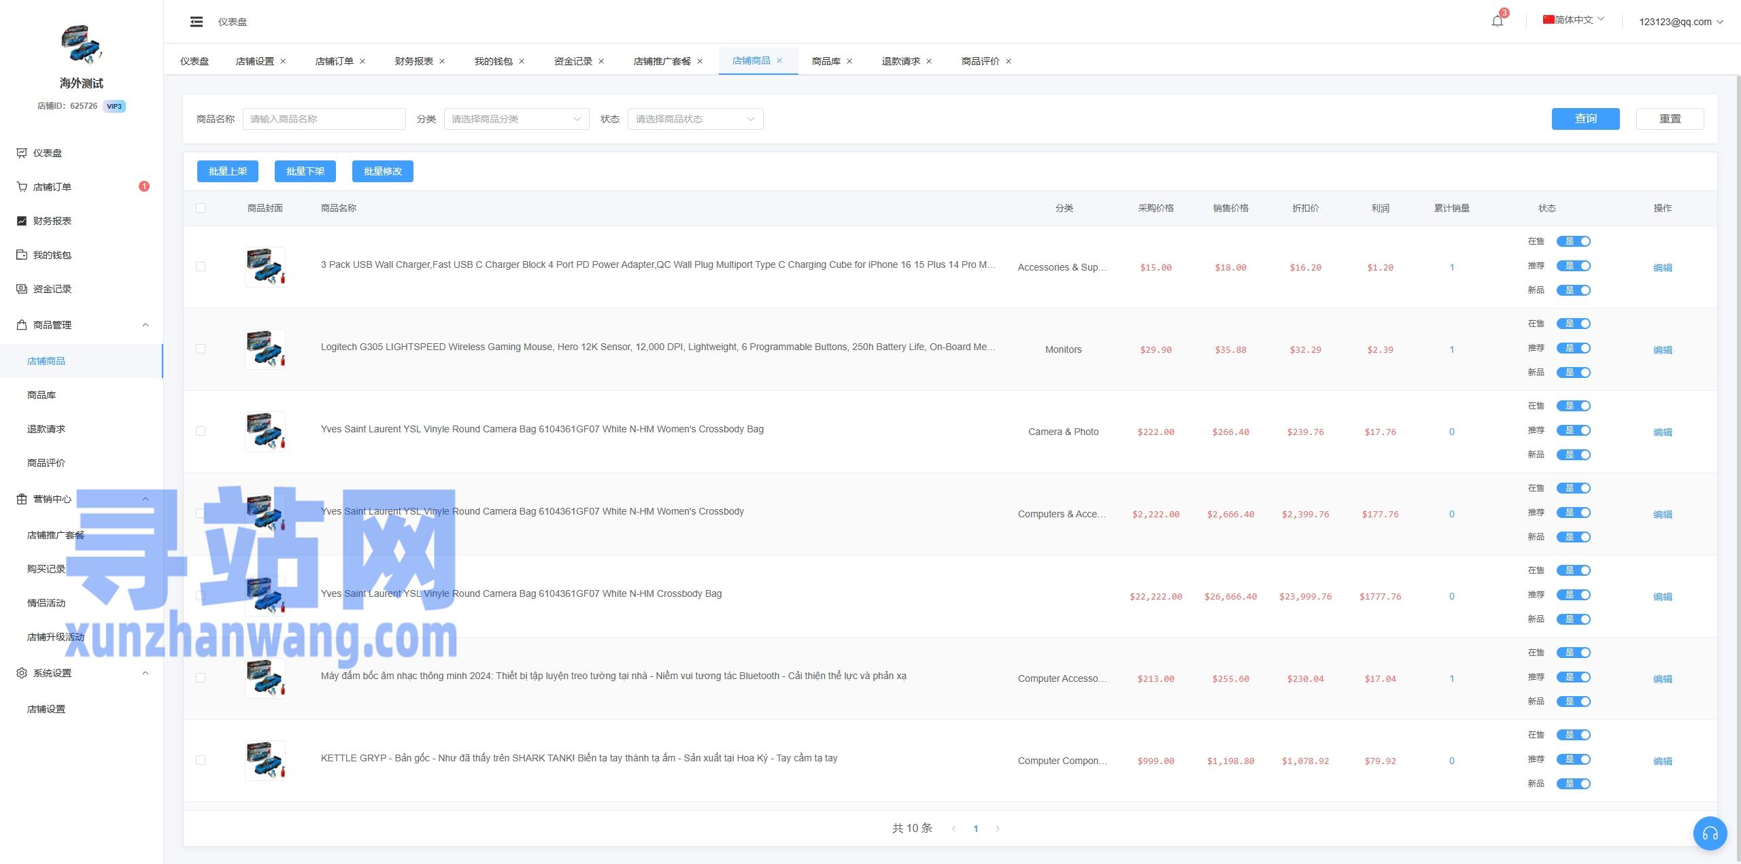Image resolution: width=1741 pixels, height=864 pixels.
Task: Open the 123123@qq.com account dropdown
Action: click(1680, 22)
